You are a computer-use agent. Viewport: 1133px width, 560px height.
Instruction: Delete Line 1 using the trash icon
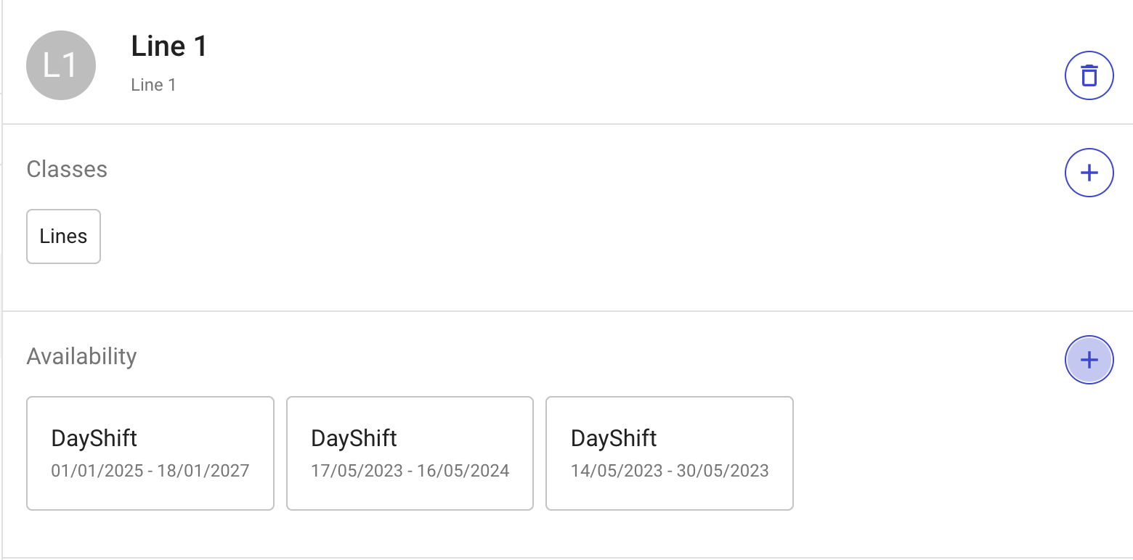[1089, 75]
